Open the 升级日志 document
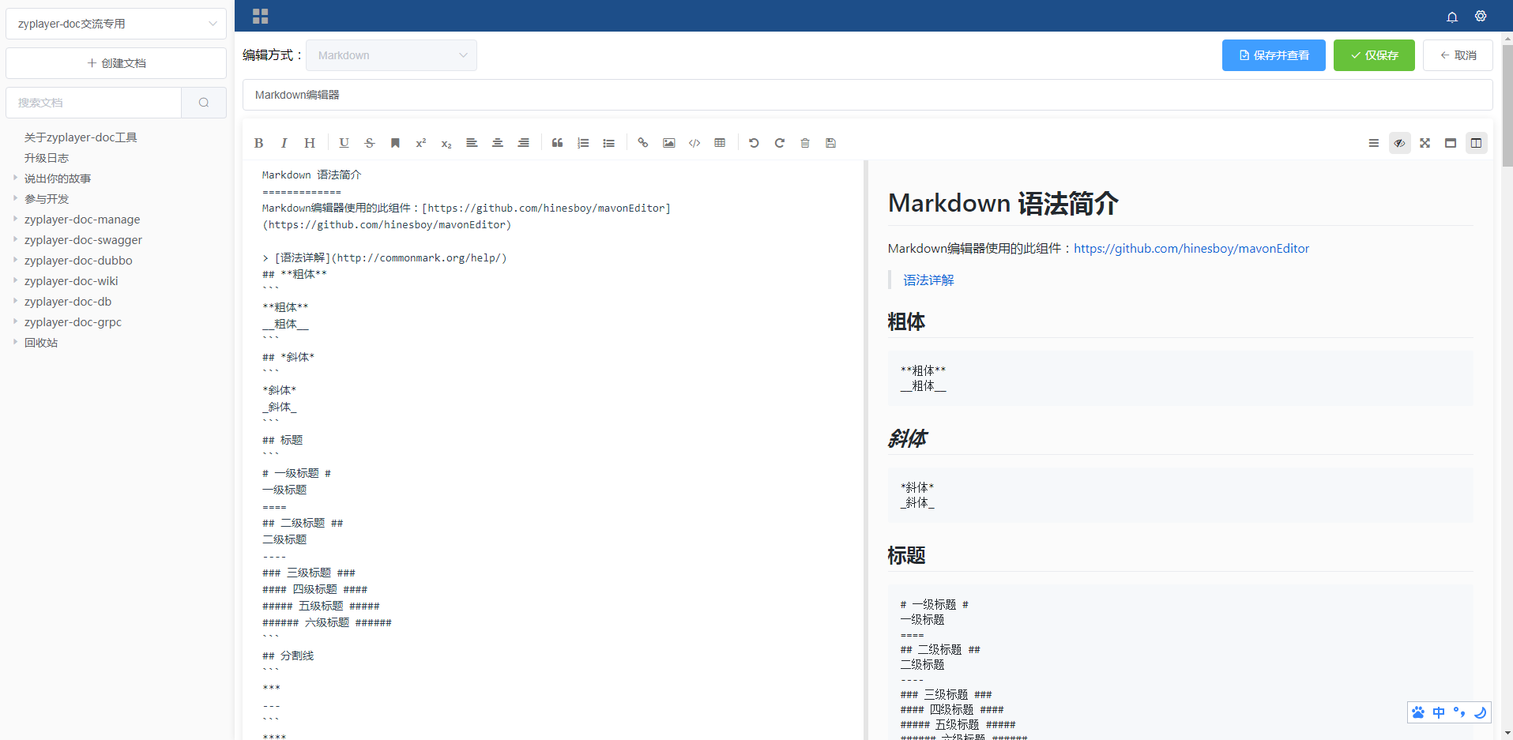Viewport: 1513px width, 740px height. [47, 158]
